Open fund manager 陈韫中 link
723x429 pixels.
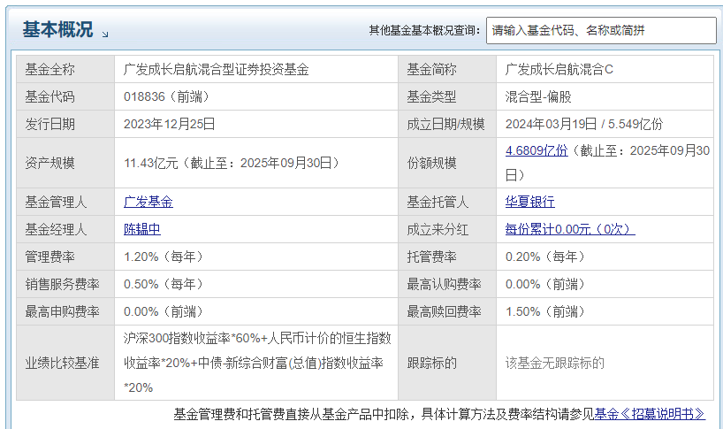pos(142,229)
